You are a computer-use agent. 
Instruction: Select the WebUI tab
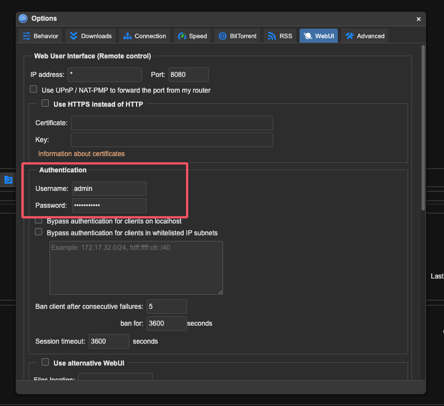click(x=319, y=36)
